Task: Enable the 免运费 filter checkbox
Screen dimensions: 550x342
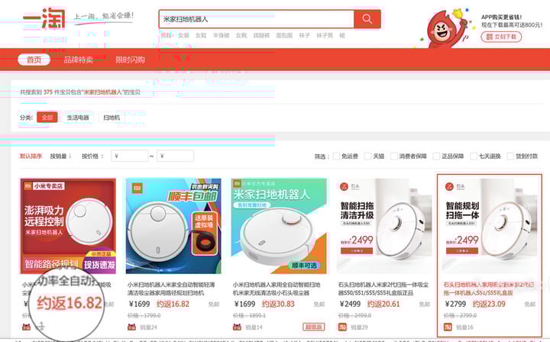Action: (x=336, y=156)
